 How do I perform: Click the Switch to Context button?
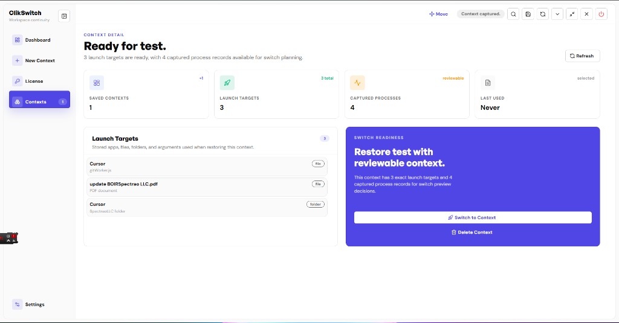click(x=473, y=217)
